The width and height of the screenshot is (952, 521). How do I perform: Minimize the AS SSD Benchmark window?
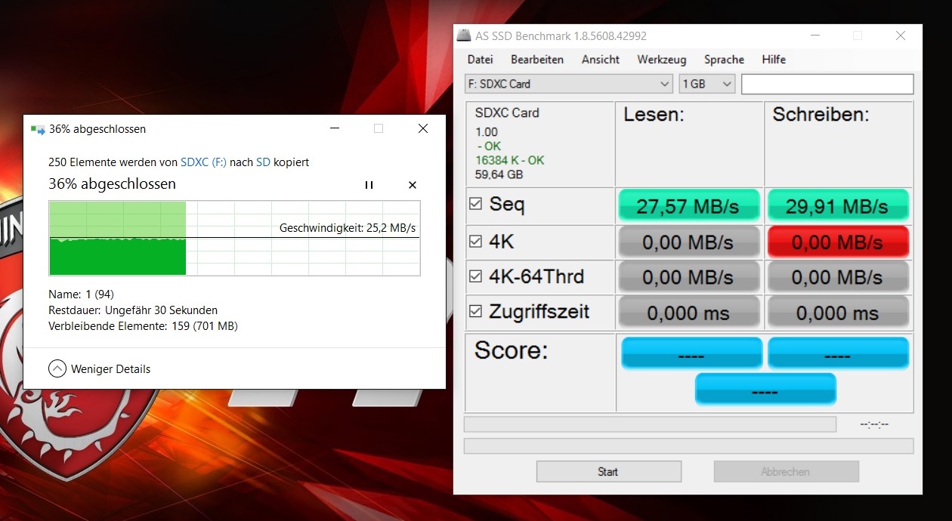(815, 35)
